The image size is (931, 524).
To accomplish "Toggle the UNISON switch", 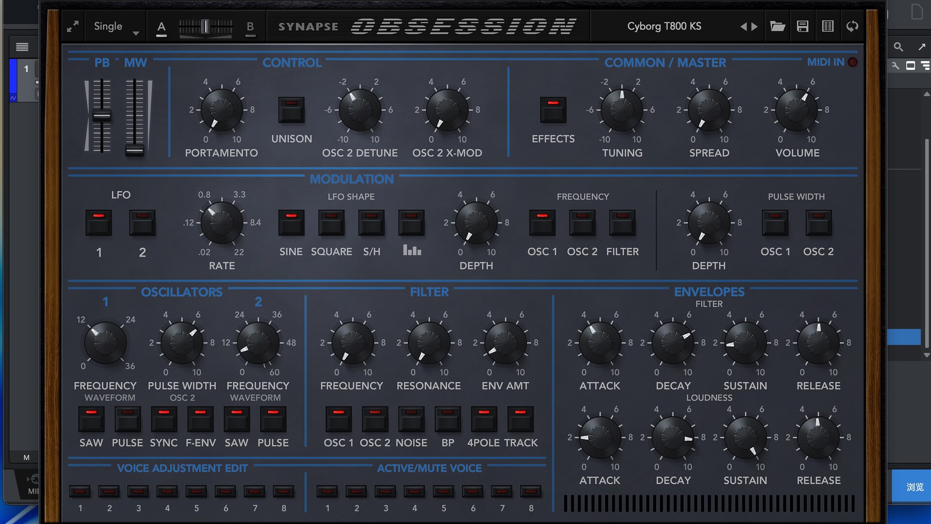I will (x=291, y=110).
